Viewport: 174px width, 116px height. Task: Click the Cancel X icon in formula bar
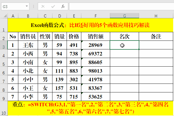(43, 6)
